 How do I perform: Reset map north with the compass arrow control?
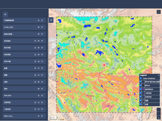pyautogui.click(x=159, y=118)
